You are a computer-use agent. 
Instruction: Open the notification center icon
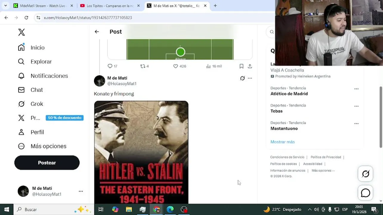point(374,209)
